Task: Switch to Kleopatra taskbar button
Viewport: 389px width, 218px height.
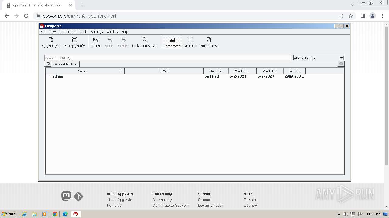Action: click(x=75, y=214)
